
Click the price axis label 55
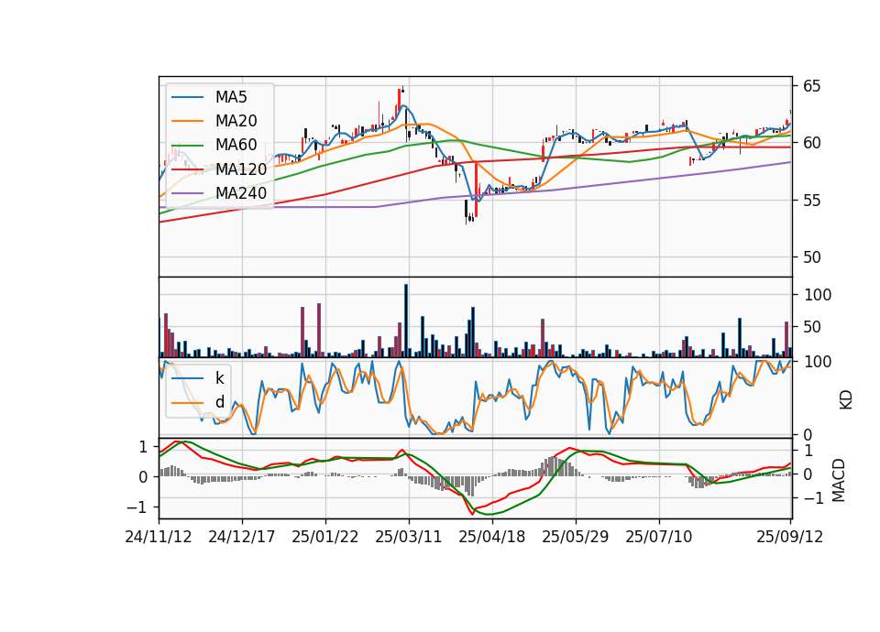pyautogui.click(x=811, y=201)
